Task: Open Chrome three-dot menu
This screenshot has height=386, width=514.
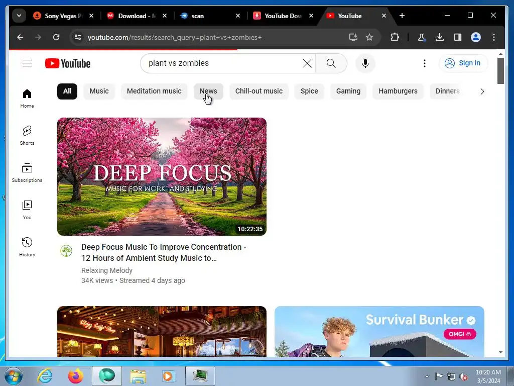Action: pos(494,37)
